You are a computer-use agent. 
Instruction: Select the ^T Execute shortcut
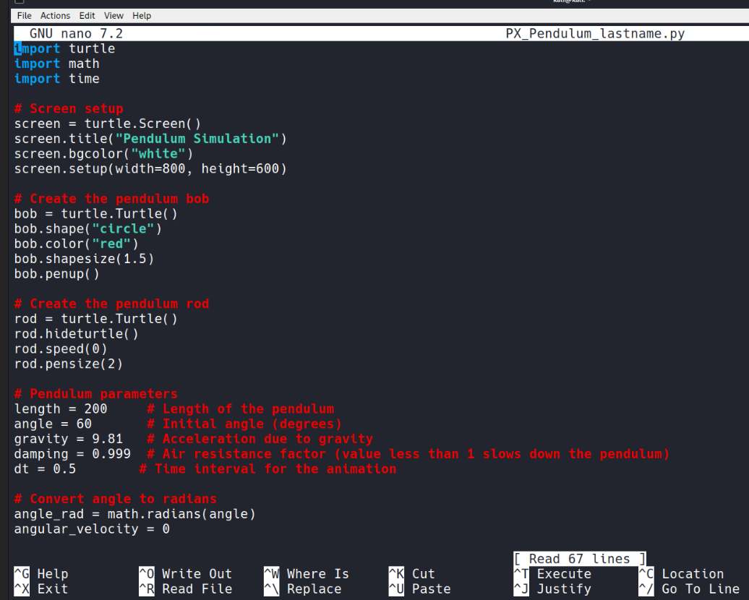click(552, 574)
